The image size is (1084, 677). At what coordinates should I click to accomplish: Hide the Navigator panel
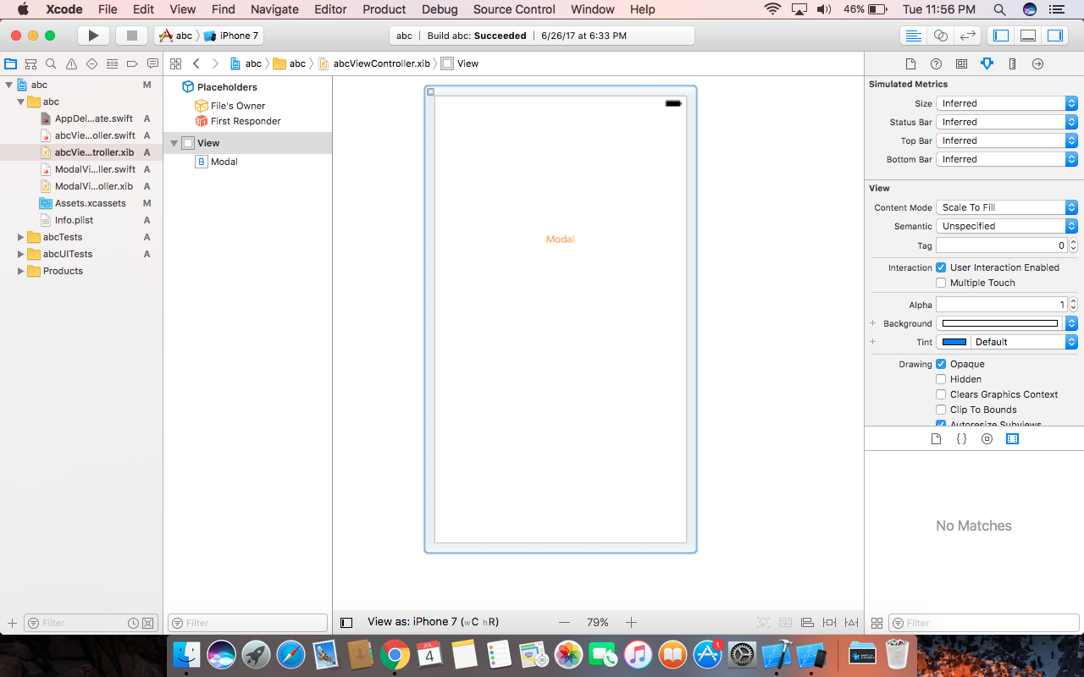pyautogui.click(x=999, y=36)
